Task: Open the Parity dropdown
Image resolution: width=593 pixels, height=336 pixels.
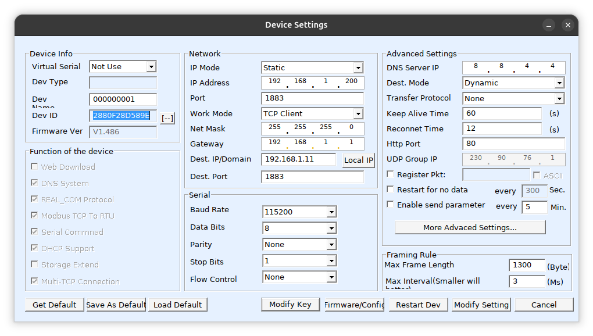Action: pyautogui.click(x=299, y=244)
